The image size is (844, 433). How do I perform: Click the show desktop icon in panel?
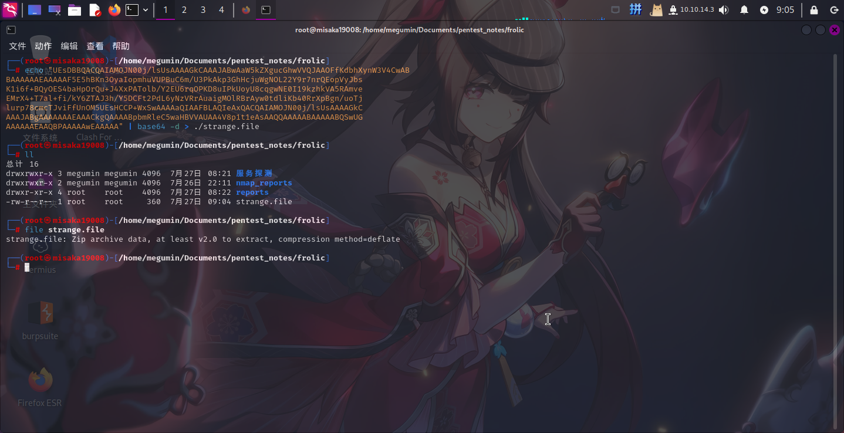click(x=35, y=10)
